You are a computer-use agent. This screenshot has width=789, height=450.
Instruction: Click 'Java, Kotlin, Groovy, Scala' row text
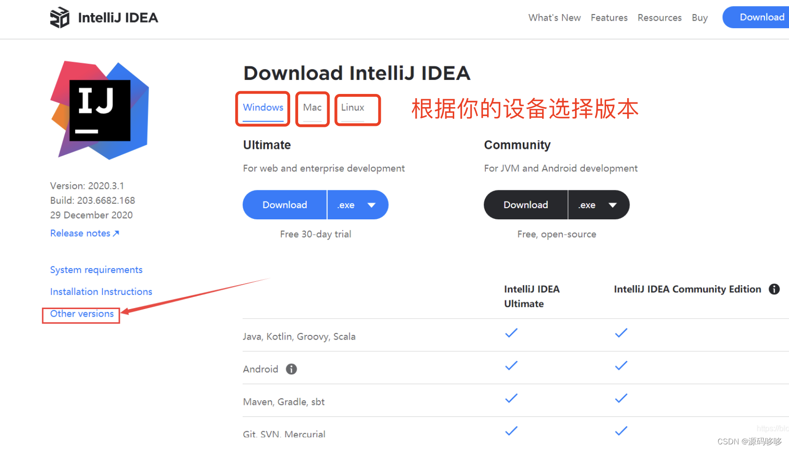(x=299, y=337)
